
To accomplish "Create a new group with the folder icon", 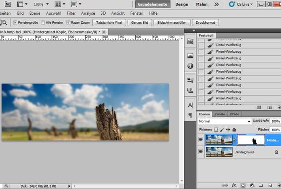I will click(x=261, y=185).
